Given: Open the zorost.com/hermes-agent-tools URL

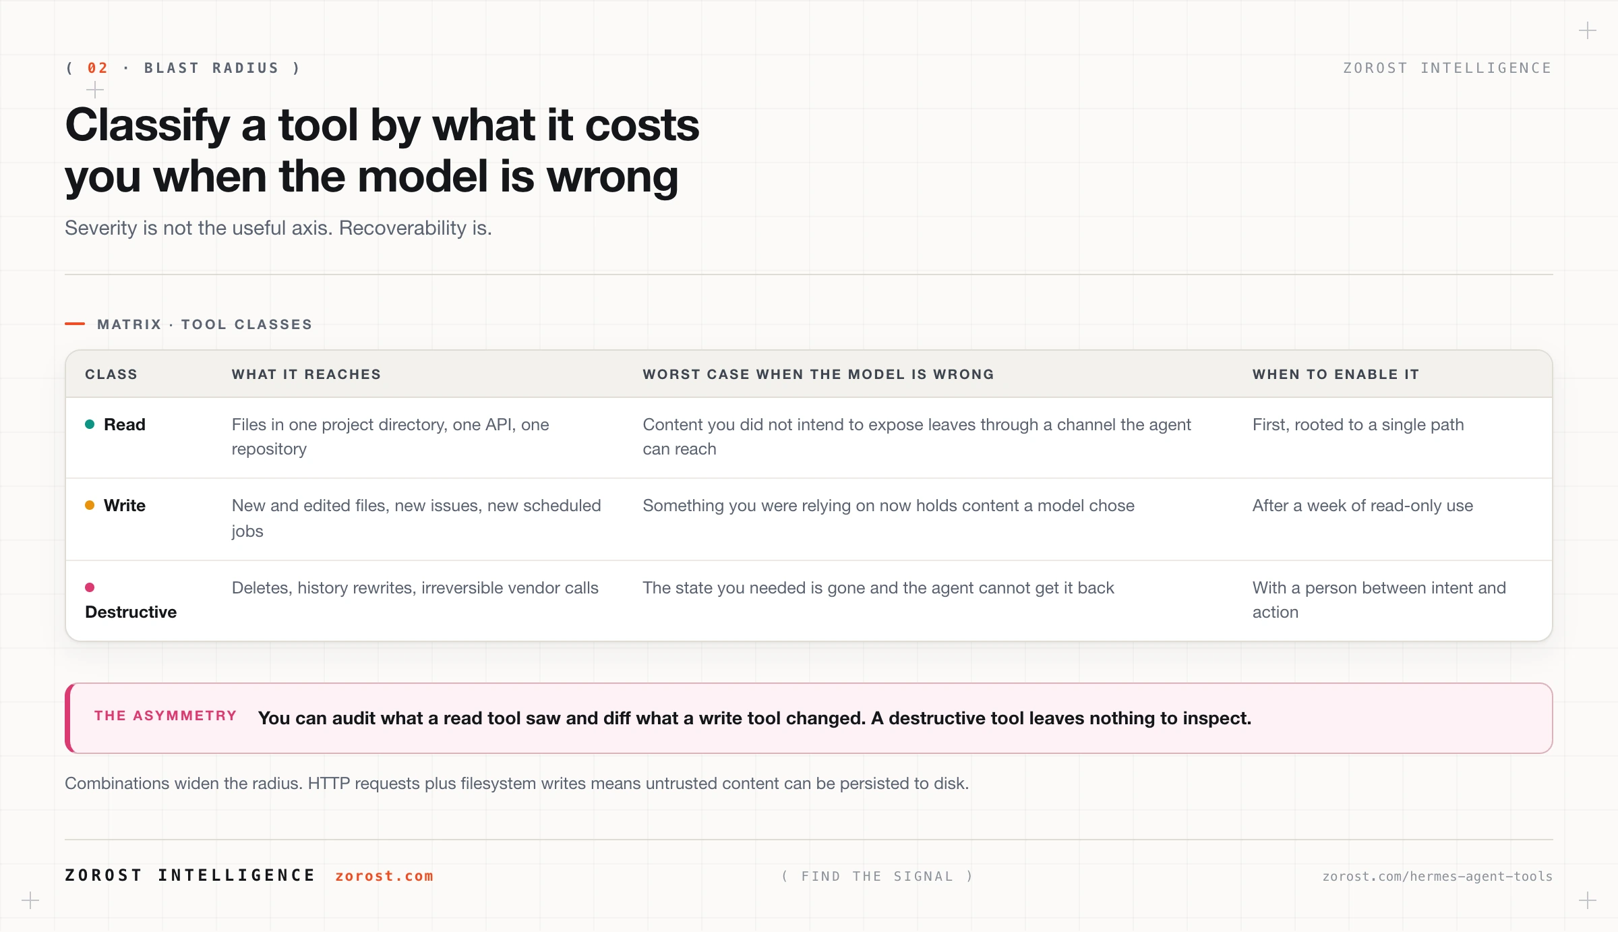Looking at the screenshot, I should pos(1437,876).
